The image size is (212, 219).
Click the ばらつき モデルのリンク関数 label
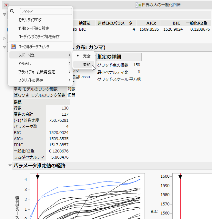click(39, 95)
